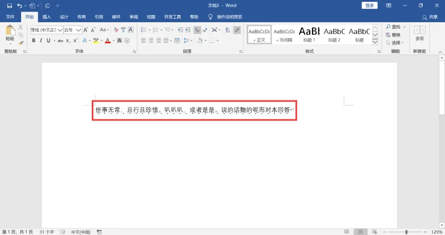Click the Cut scissors icon
Image resolution: width=445 pixels, height=235 pixels.
tap(21, 27)
